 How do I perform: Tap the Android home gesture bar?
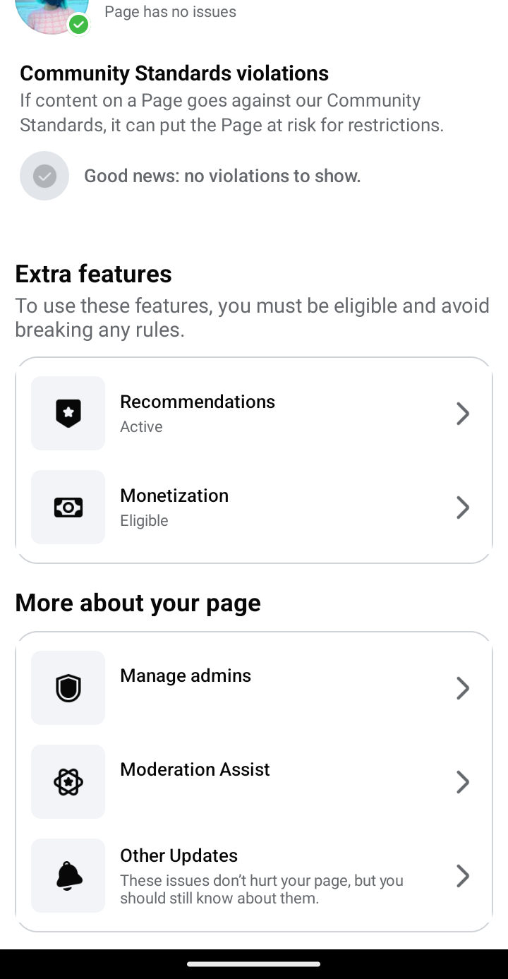254,964
